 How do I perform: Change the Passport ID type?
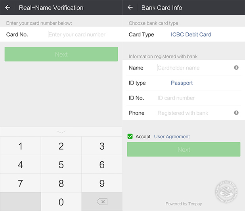click(182, 83)
